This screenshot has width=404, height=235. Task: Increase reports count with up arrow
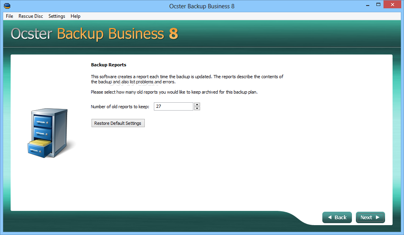click(197, 105)
